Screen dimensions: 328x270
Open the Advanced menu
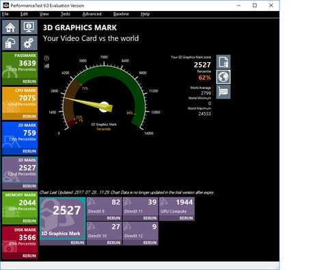pyautogui.click(x=92, y=14)
